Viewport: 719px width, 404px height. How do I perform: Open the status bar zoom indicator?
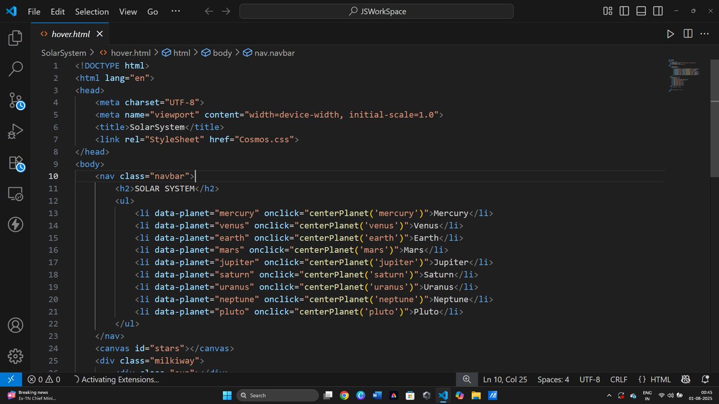[x=467, y=379]
